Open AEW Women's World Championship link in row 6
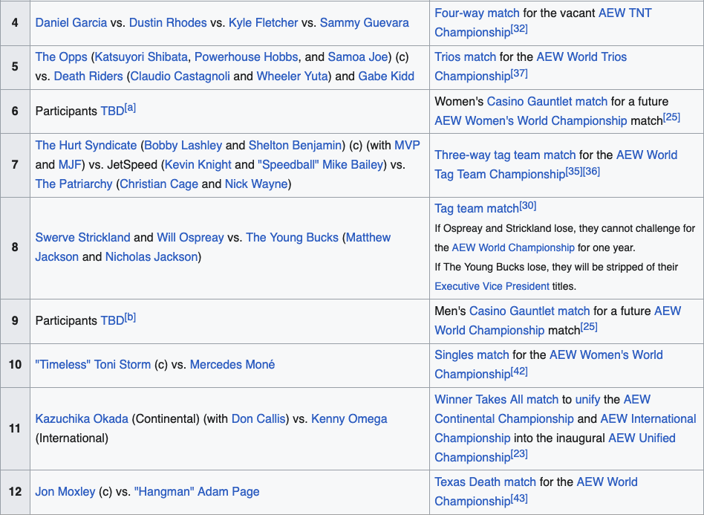 click(x=531, y=121)
